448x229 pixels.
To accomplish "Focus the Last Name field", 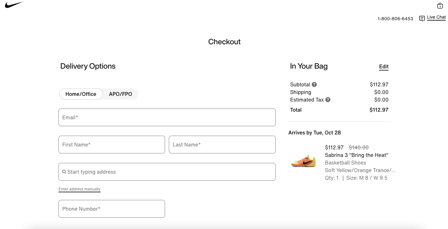I will [x=222, y=145].
